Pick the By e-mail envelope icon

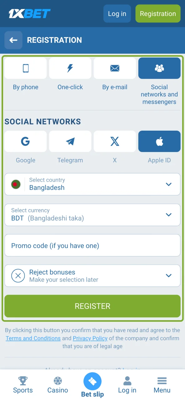click(x=115, y=68)
